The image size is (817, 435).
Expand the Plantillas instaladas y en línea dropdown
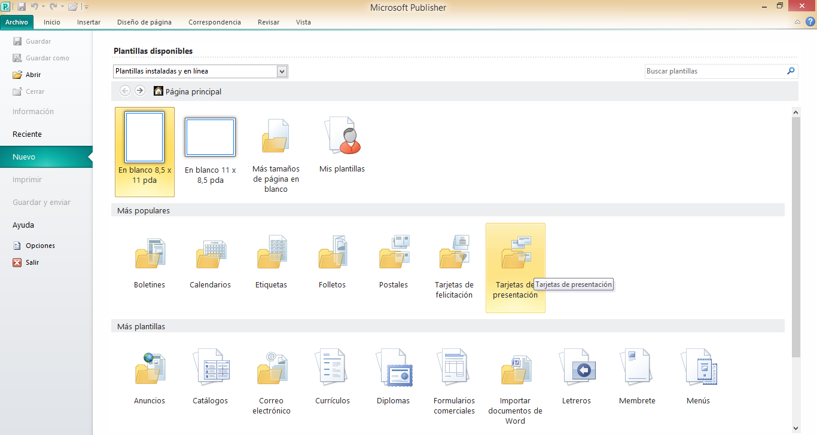282,71
